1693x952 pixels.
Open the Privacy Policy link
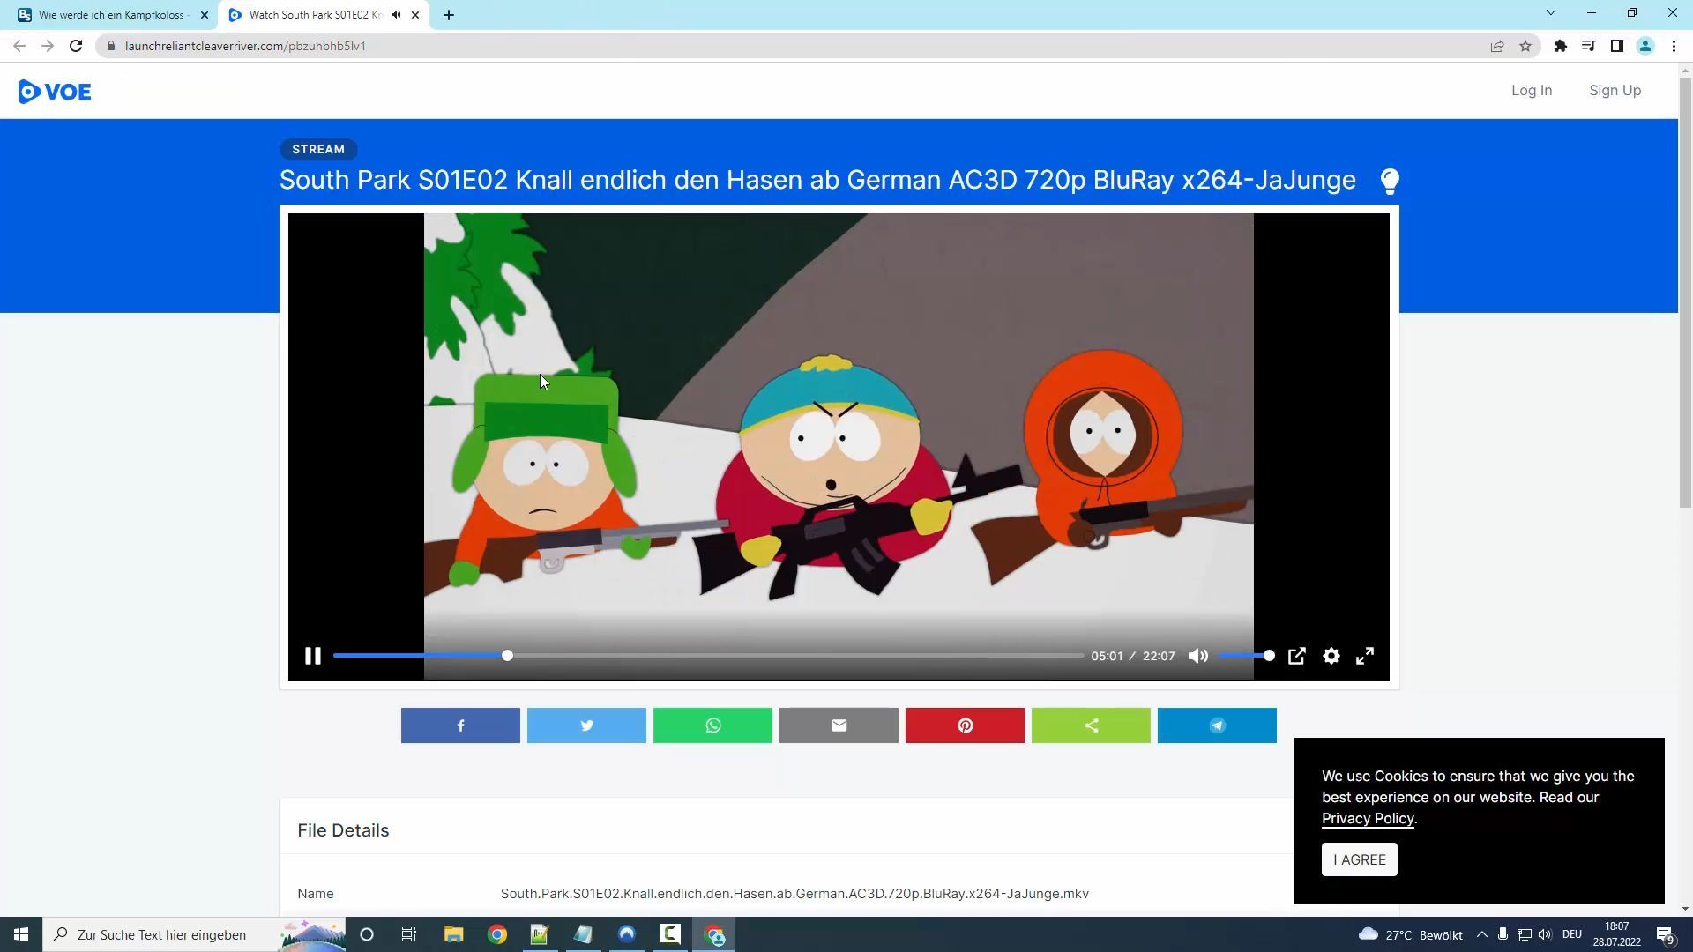click(x=1368, y=818)
